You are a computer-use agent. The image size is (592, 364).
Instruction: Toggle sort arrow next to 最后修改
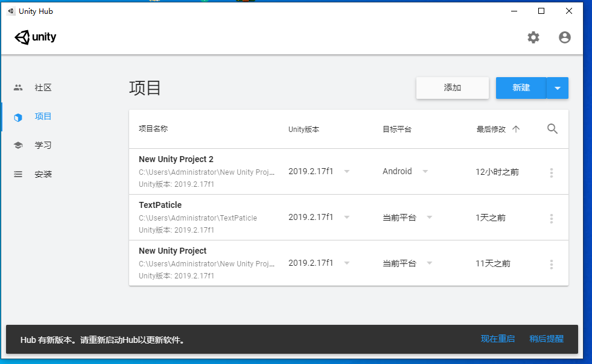[x=516, y=129]
